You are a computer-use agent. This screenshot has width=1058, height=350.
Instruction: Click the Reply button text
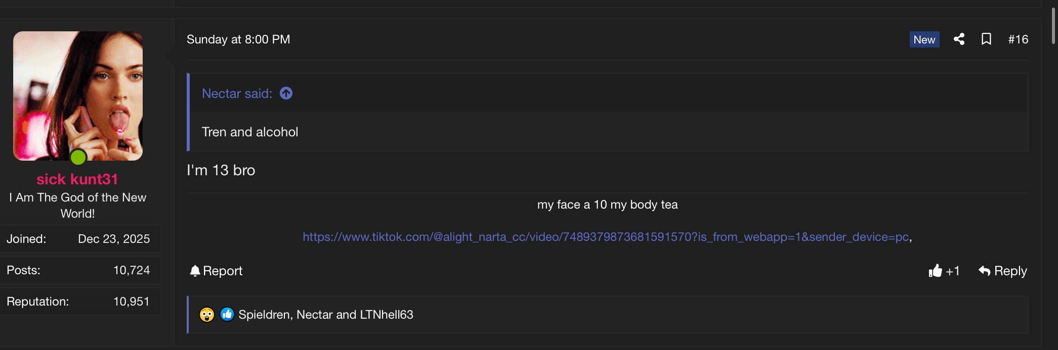1010,271
